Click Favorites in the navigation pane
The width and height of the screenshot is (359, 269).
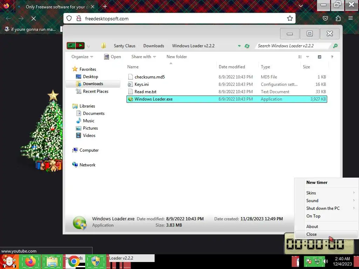88,69
